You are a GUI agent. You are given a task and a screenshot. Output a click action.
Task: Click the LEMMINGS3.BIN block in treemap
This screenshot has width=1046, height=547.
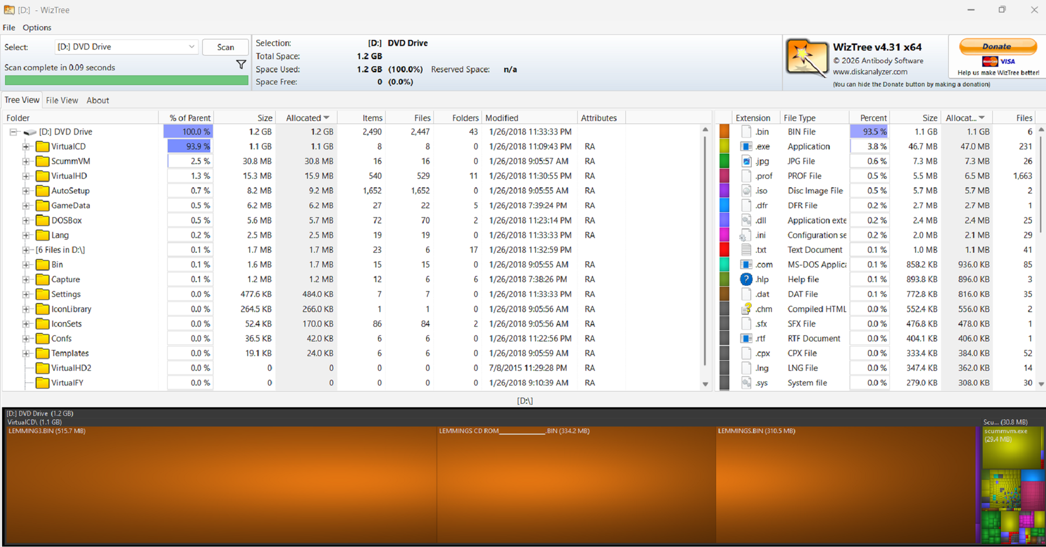point(220,485)
